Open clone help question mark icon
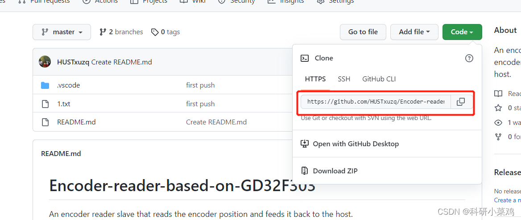 pyautogui.click(x=469, y=58)
